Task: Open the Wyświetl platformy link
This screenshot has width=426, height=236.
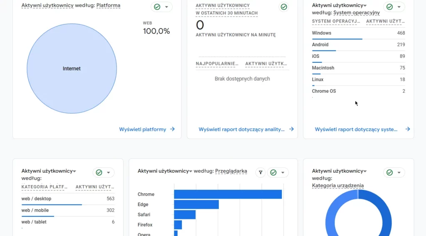Action: (143, 129)
